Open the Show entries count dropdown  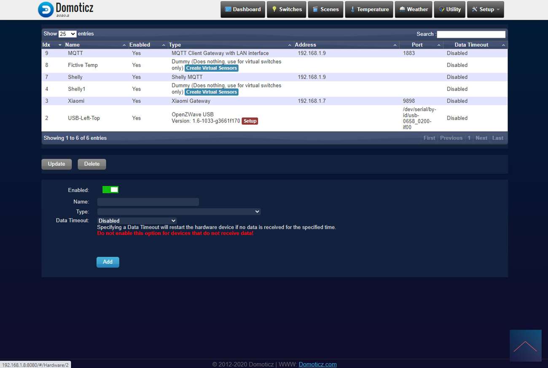[67, 34]
